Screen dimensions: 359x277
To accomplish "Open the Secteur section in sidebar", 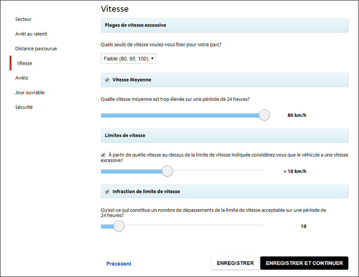I will (x=23, y=19).
